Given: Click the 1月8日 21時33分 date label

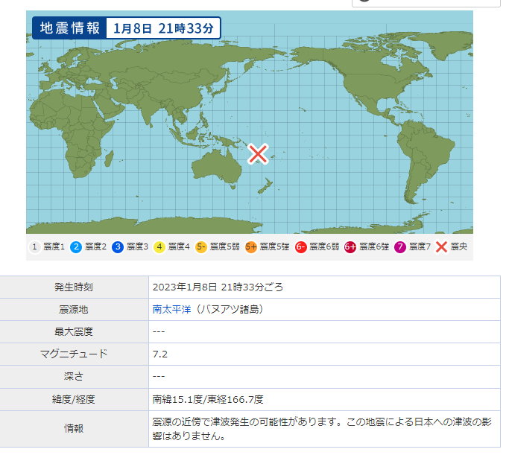Looking at the screenshot, I should click(x=163, y=28).
